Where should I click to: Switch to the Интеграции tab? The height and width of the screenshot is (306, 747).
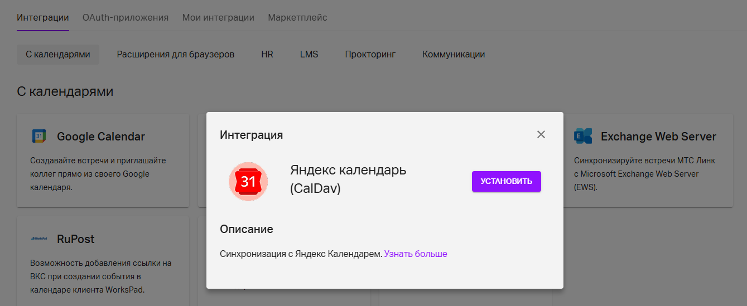[43, 17]
